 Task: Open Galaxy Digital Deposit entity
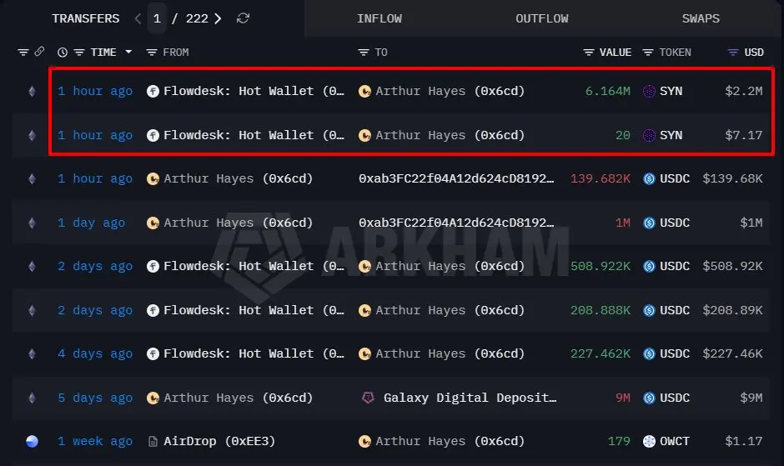pos(470,398)
